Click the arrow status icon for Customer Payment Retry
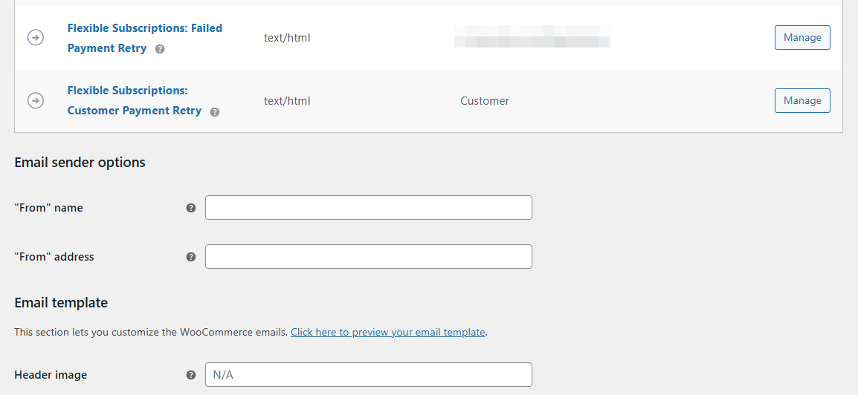 (36, 100)
